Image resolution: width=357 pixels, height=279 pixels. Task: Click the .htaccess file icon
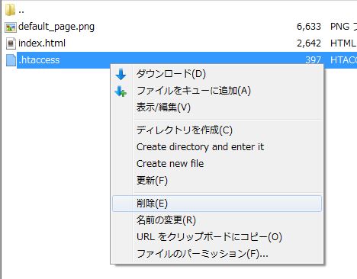pos(11,60)
